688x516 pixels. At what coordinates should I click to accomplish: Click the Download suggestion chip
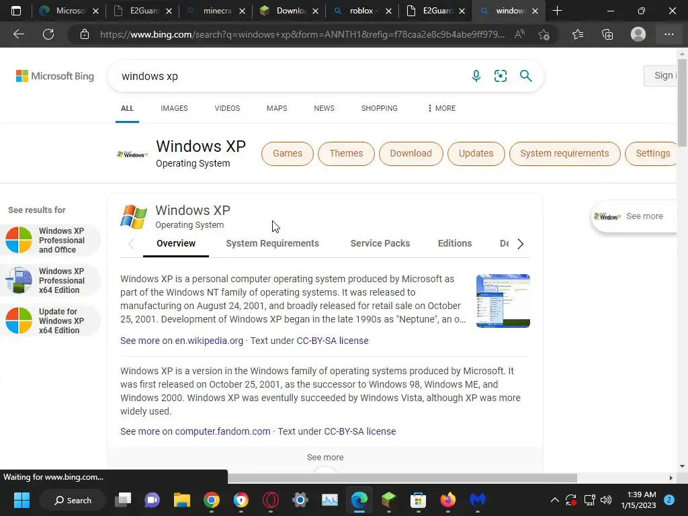tap(411, 154)
